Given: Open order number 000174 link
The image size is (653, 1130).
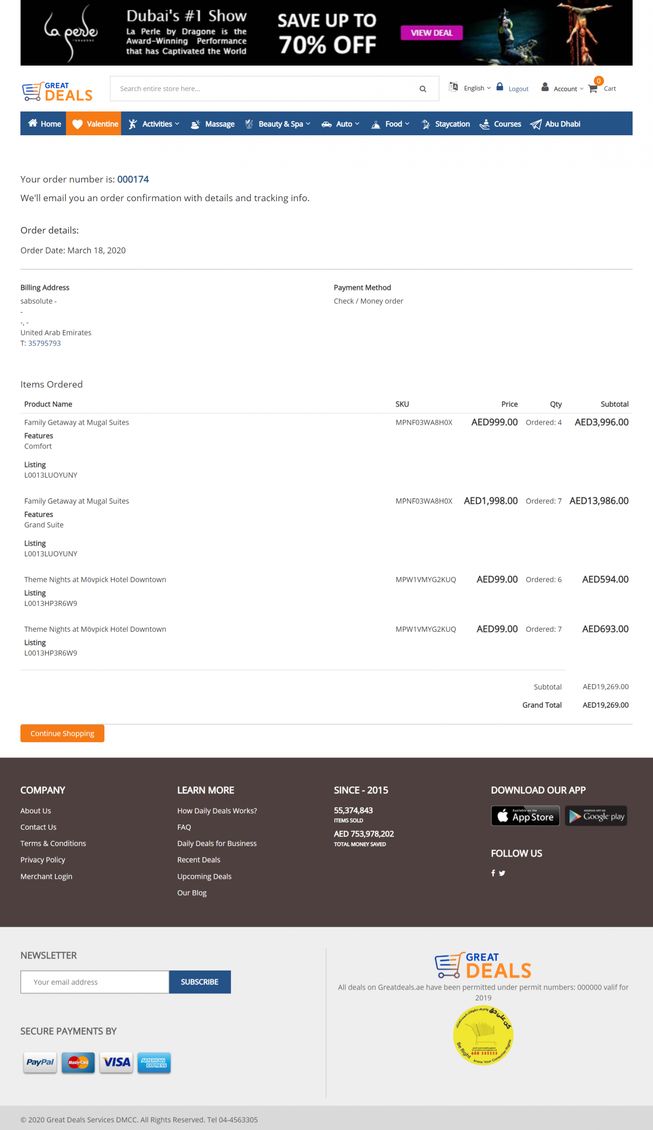Looking at the screenshot, I should pyautogui.click(x=133, y=179).
